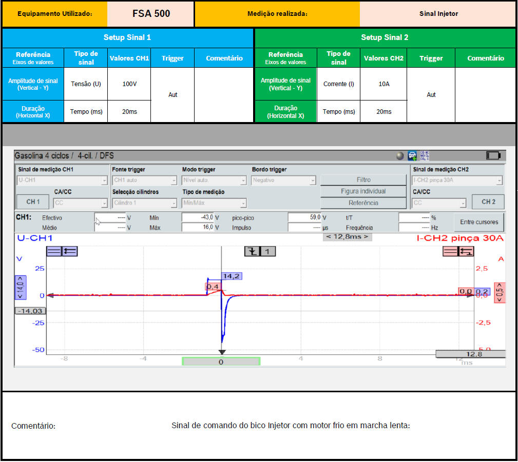Click the vehicle connection status icon
Image resolution: width=518 pixels, height=462 pixels.
(412, 155)
